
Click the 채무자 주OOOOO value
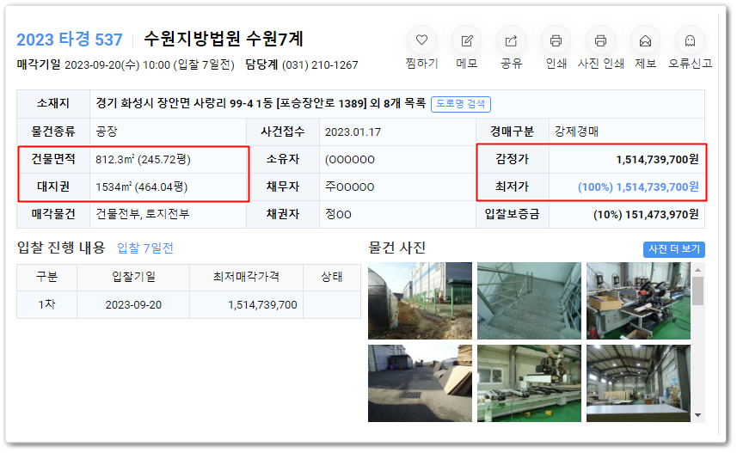[350, 187]
